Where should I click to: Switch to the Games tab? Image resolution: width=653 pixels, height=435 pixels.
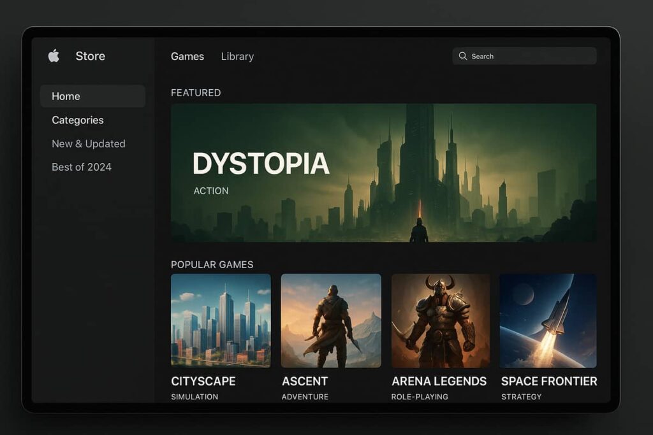pyautogui.click(x=187, y=56)
